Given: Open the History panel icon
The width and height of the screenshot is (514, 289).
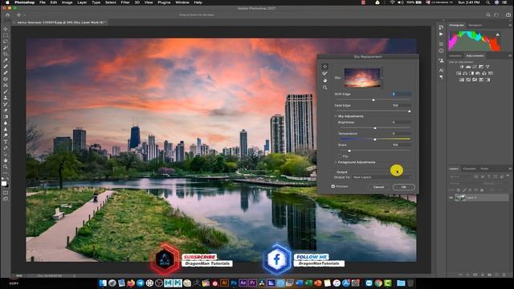Looking at the screenshot, I should pyautogui.click(x=441, y=27).
